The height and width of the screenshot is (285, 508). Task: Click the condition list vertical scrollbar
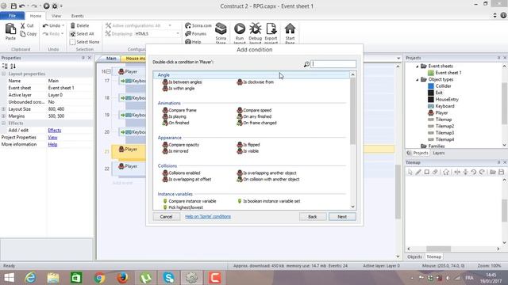[x=352, y=112]
